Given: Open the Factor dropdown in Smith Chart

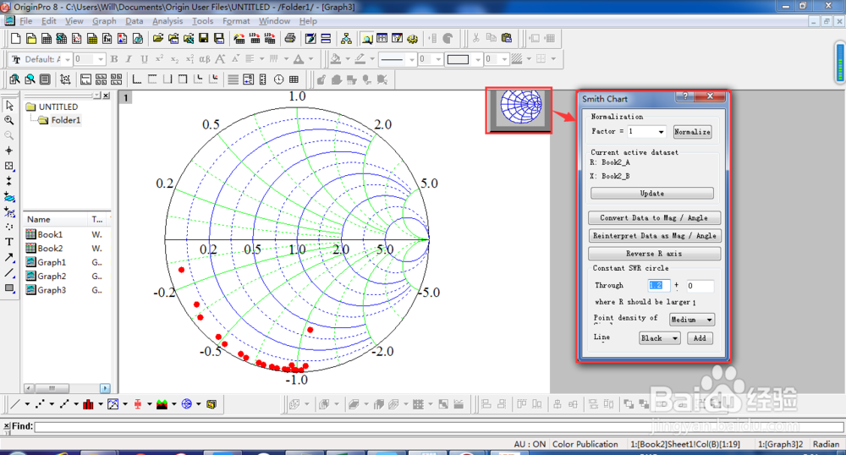Looking at the screenshot, I should click(x=661, y=132).
